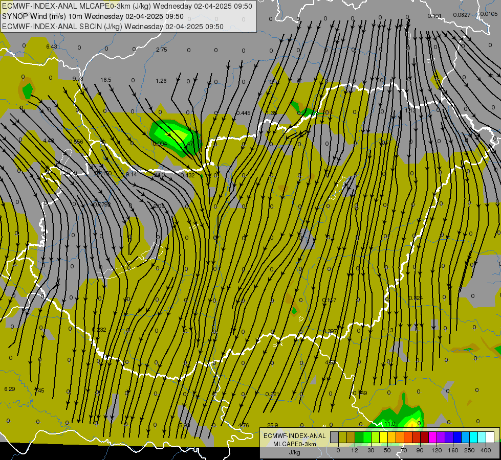Image resolution: width=501 pixels, height=460 pixels.
Task: Click the map value '0.0105'
Action: click(x=489, y=14)
